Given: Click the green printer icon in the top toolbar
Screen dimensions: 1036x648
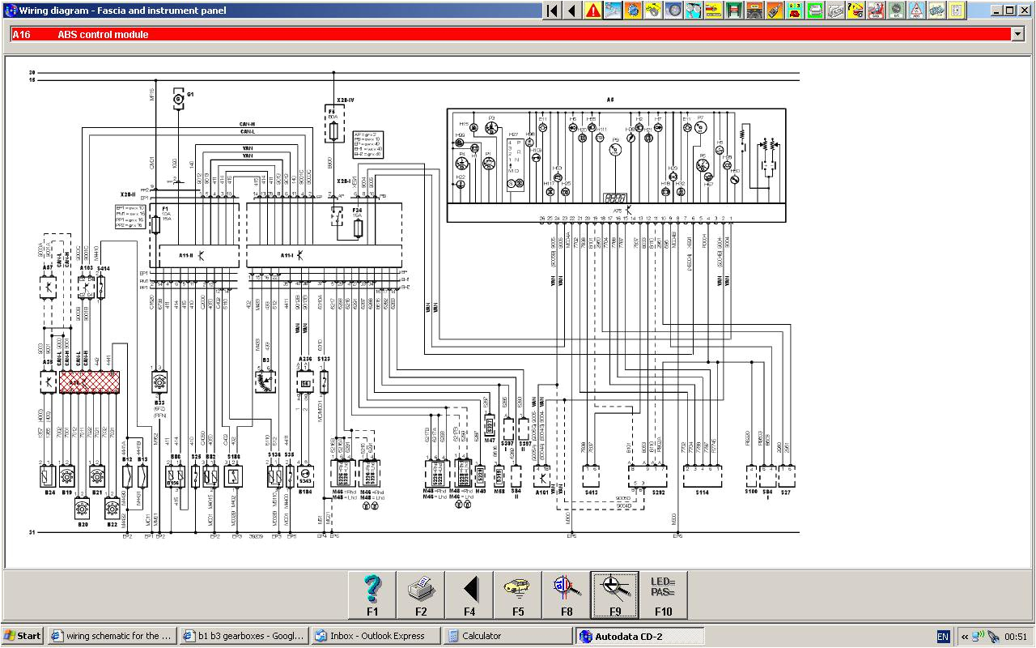Looking at the screenshot, I should (x=814, y=11).
